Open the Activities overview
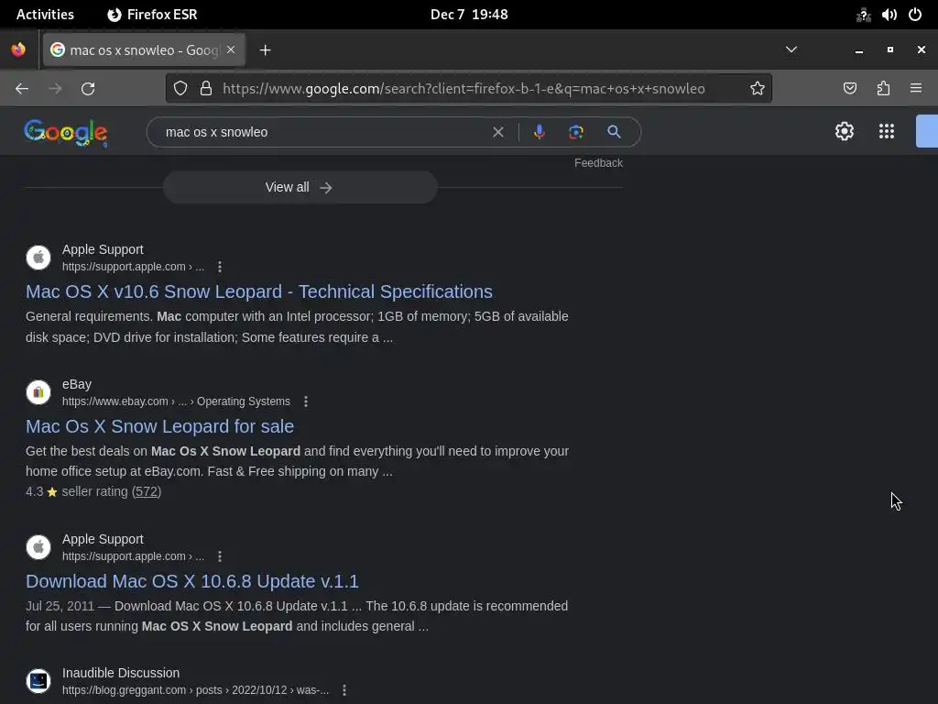Screen dimensions: 938x704 coord(45,15)
